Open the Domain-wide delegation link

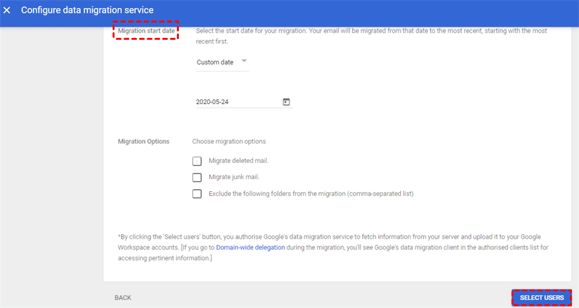[250, 247]
